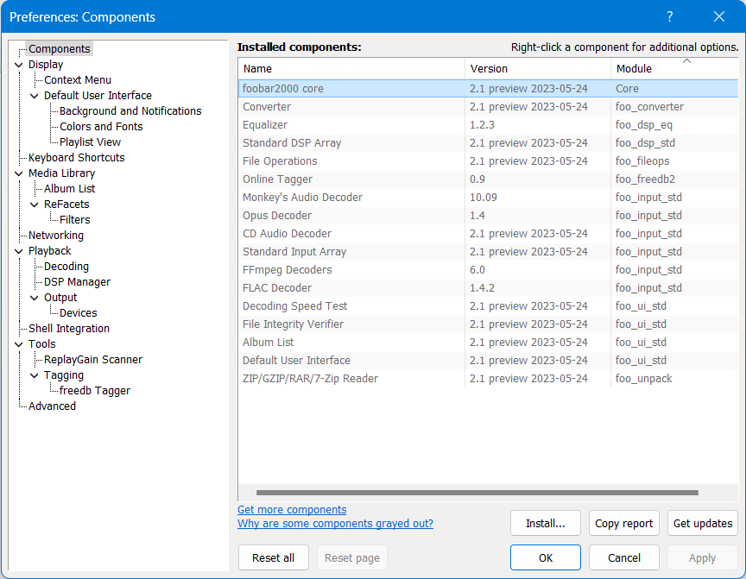Click the components list horizontal scrollbar
Viewport: 746px width, 579px height.
(477, 493)
